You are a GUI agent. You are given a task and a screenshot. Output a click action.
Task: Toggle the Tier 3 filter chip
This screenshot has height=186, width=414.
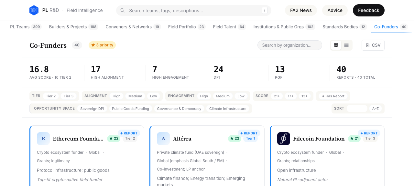[69, 96]
